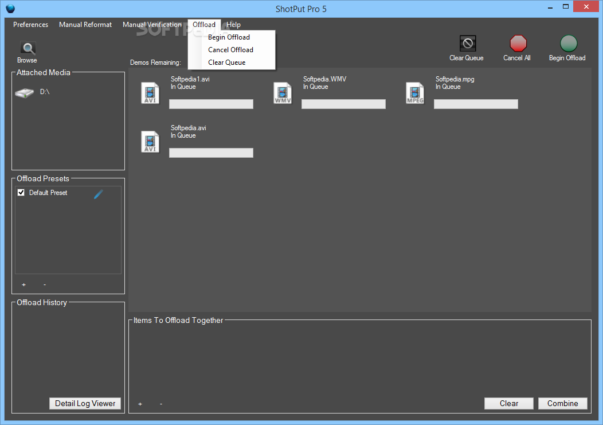Choose Clear Queue from the dropdown menu

click(232, 63)
